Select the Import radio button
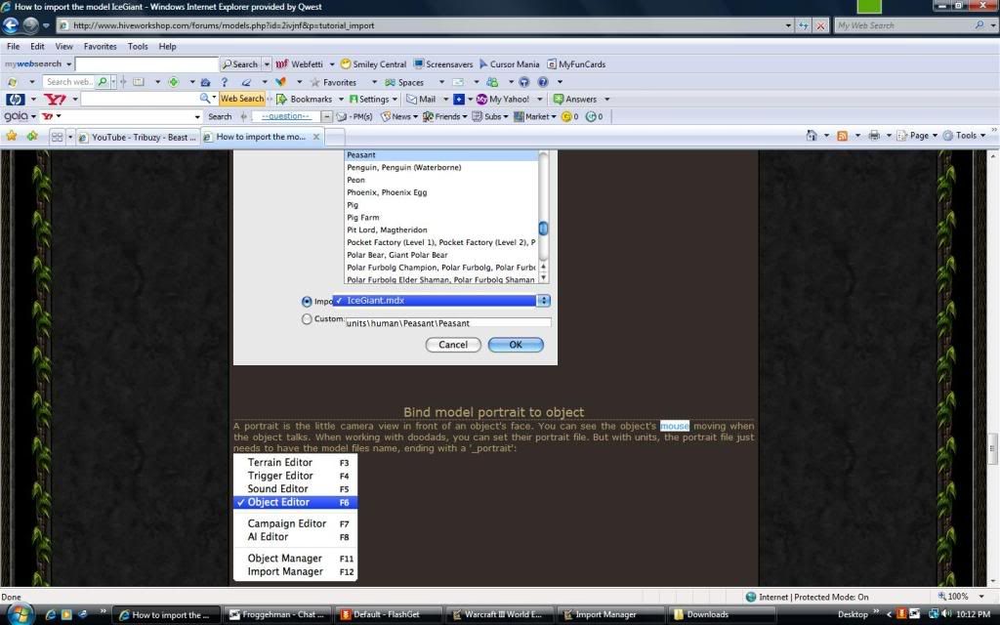1000x625 pixels. pyautogui.click(x=307, y=302)
